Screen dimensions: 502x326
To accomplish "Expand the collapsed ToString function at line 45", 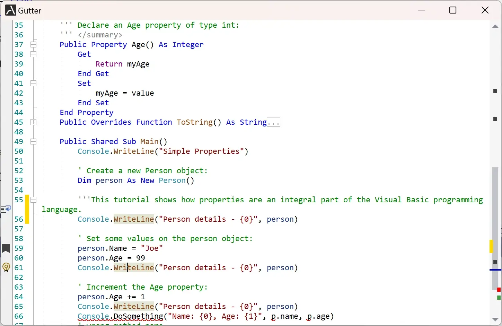I will 34,122.
